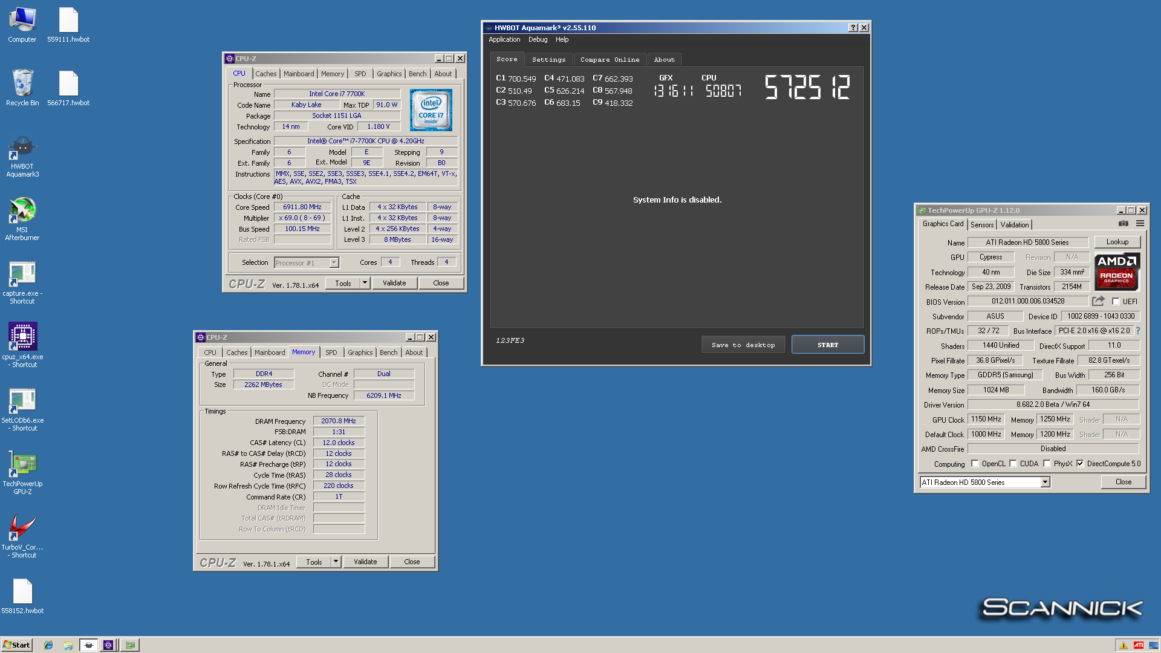Expand the Tools dropdown arrow in CPU tab window
1161x653 pixels.
tap(365, 283)
